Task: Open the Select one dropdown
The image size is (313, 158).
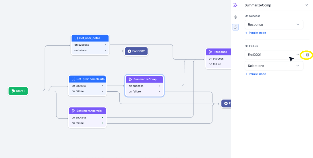Action: 274,66
